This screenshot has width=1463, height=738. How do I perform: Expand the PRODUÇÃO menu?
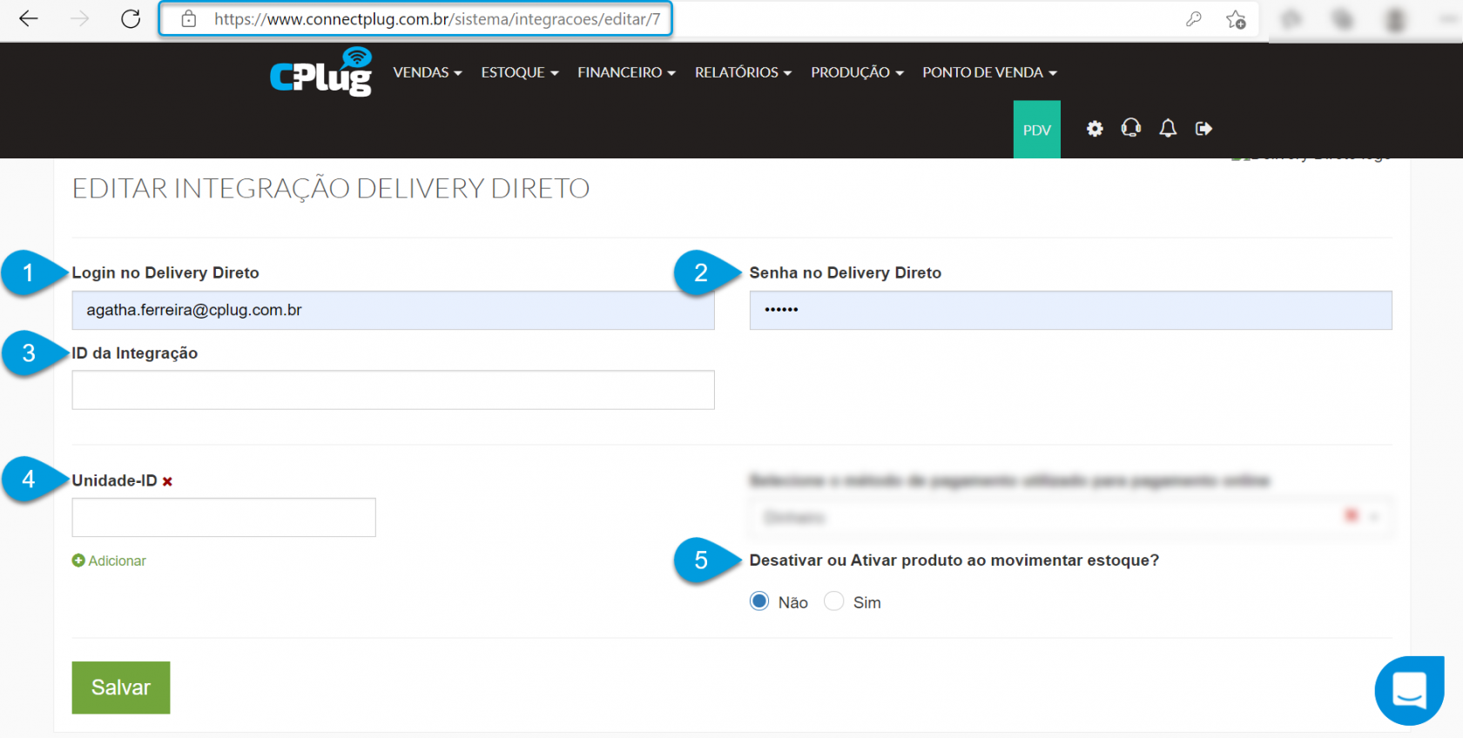point(858,72)
